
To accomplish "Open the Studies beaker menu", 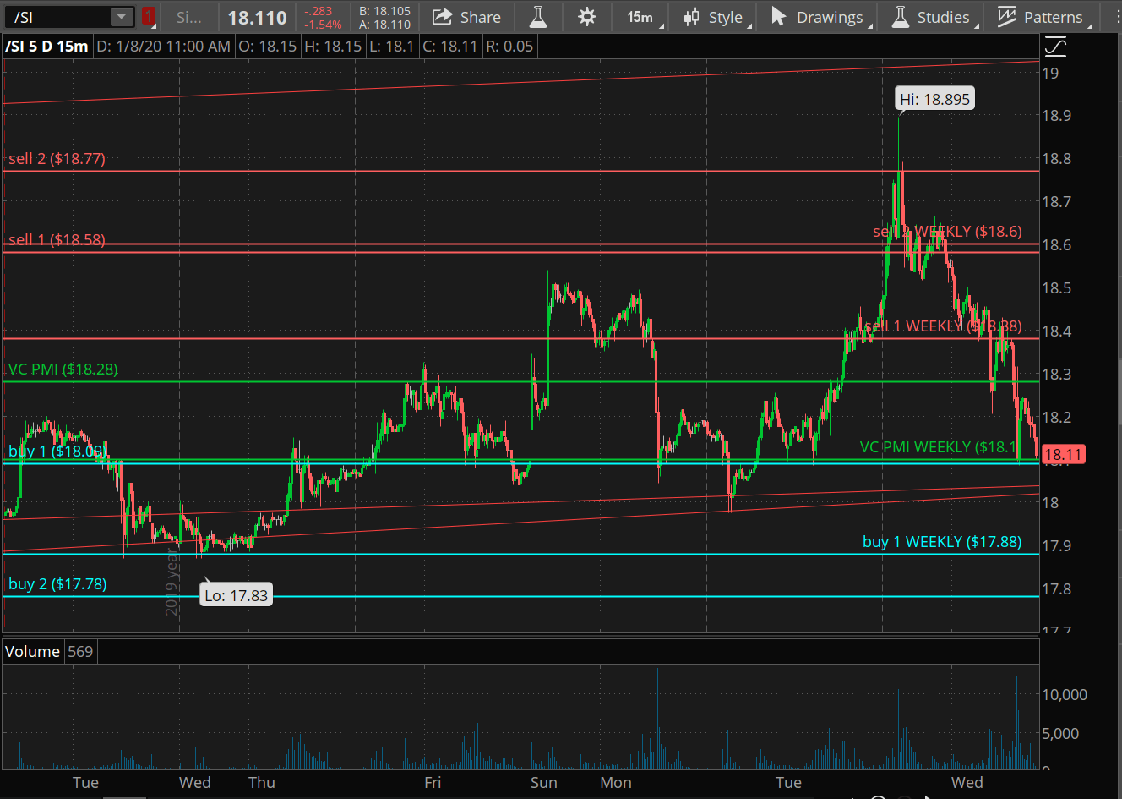I will pyautogui.click(x=935, y=17).
